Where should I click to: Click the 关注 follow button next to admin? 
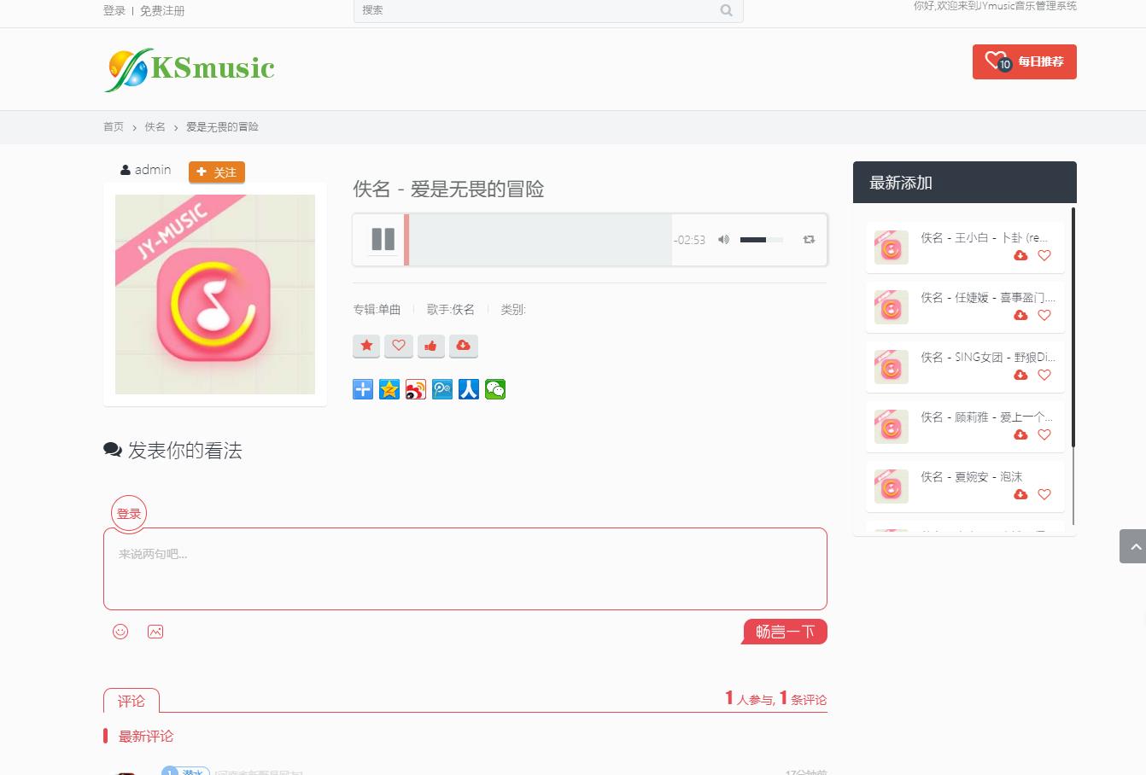coord(217,172)
